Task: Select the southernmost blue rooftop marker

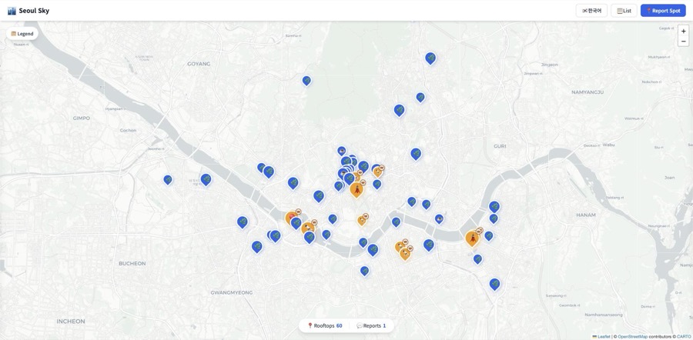Action: [494, 284]
